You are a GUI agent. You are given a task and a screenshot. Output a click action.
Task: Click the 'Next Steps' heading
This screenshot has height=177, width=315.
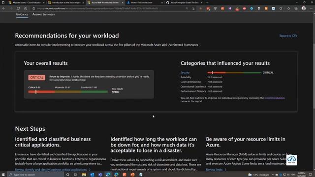(30, 129)
